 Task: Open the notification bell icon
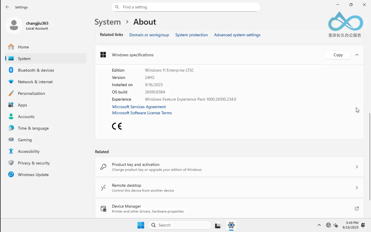point(363,225)
